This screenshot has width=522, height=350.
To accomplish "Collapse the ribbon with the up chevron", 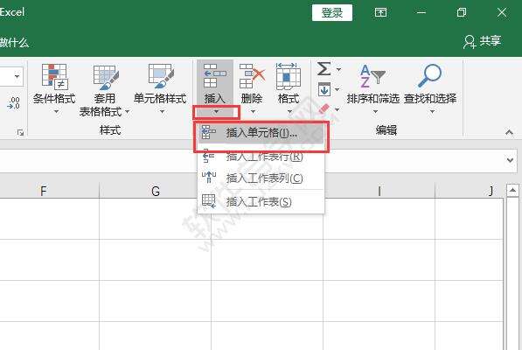I will [x=509, y=132].
